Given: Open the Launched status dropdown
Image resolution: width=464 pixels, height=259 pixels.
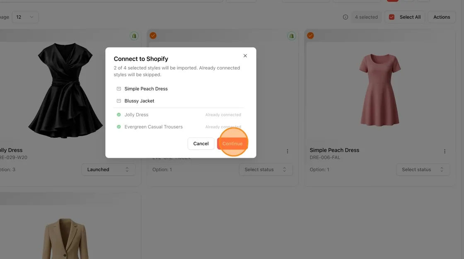Looking at the screenshot, I should pos(108,169).
